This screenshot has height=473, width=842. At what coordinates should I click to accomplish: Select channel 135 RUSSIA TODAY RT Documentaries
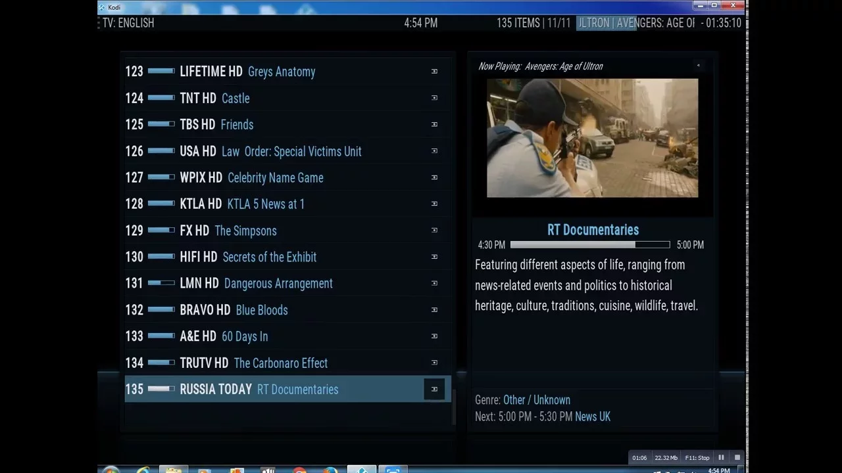click(287, 389)
